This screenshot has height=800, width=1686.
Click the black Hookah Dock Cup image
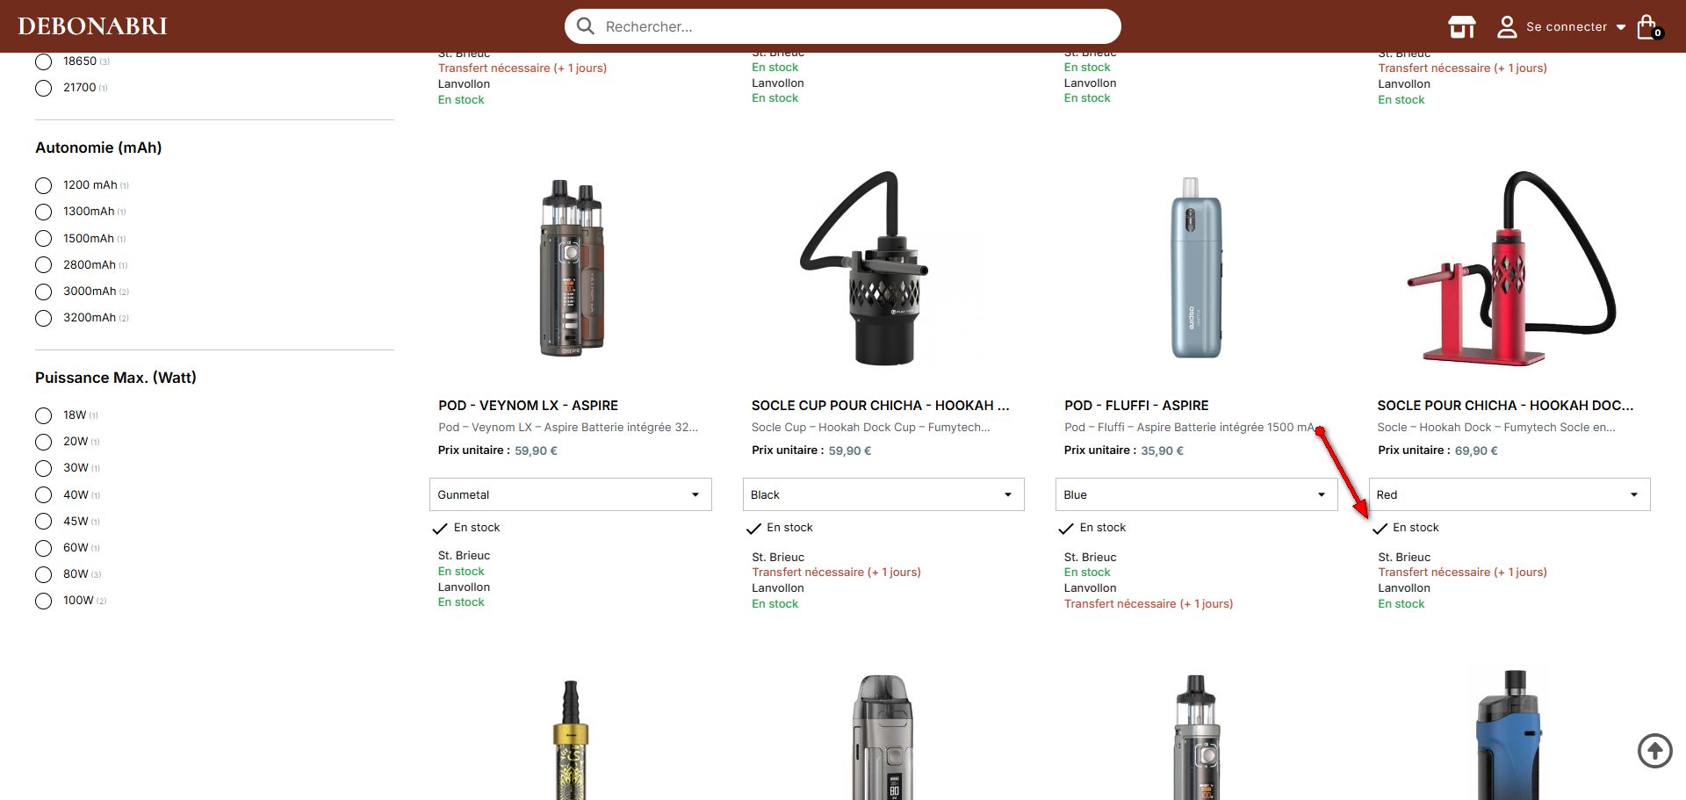[x=863, y=268]
